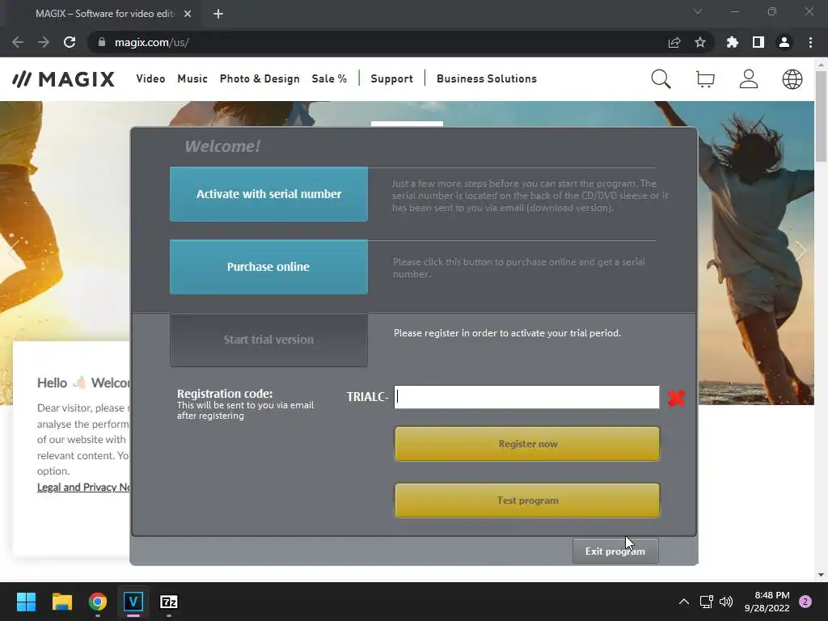The image size is (828, 621).
Task: Toggle the Chrome side panel icon
Action: [x=758, y=42]
